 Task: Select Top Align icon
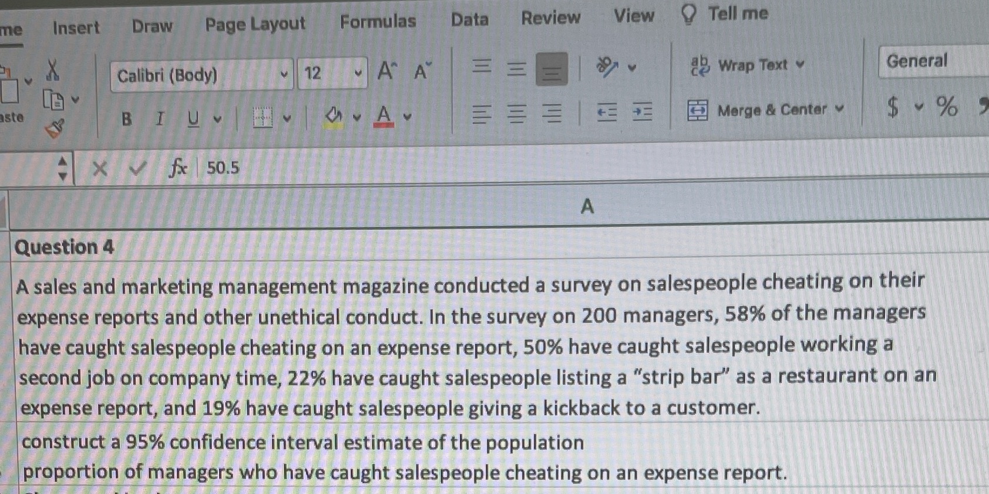[482, 66]
